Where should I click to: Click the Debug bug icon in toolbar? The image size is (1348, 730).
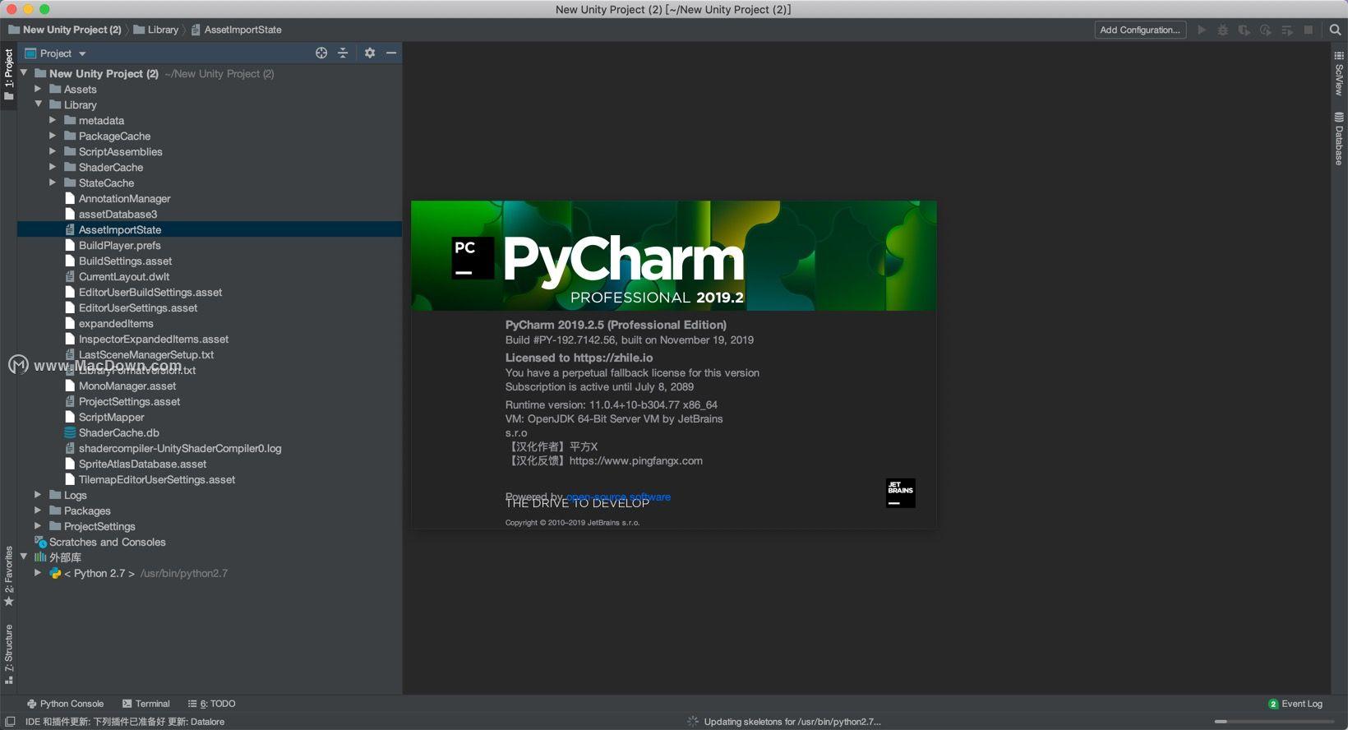click(1223, 30)
